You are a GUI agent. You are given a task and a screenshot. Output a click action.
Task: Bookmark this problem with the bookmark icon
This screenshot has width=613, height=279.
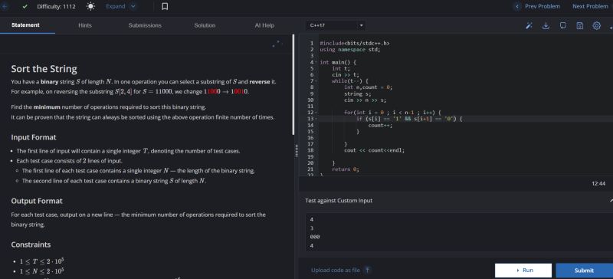click(165, 6)
